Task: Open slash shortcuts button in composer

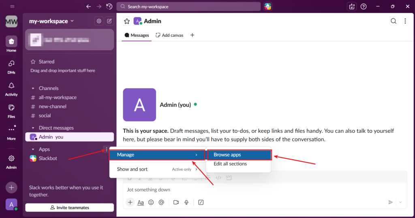Action: tap(201, 202)
